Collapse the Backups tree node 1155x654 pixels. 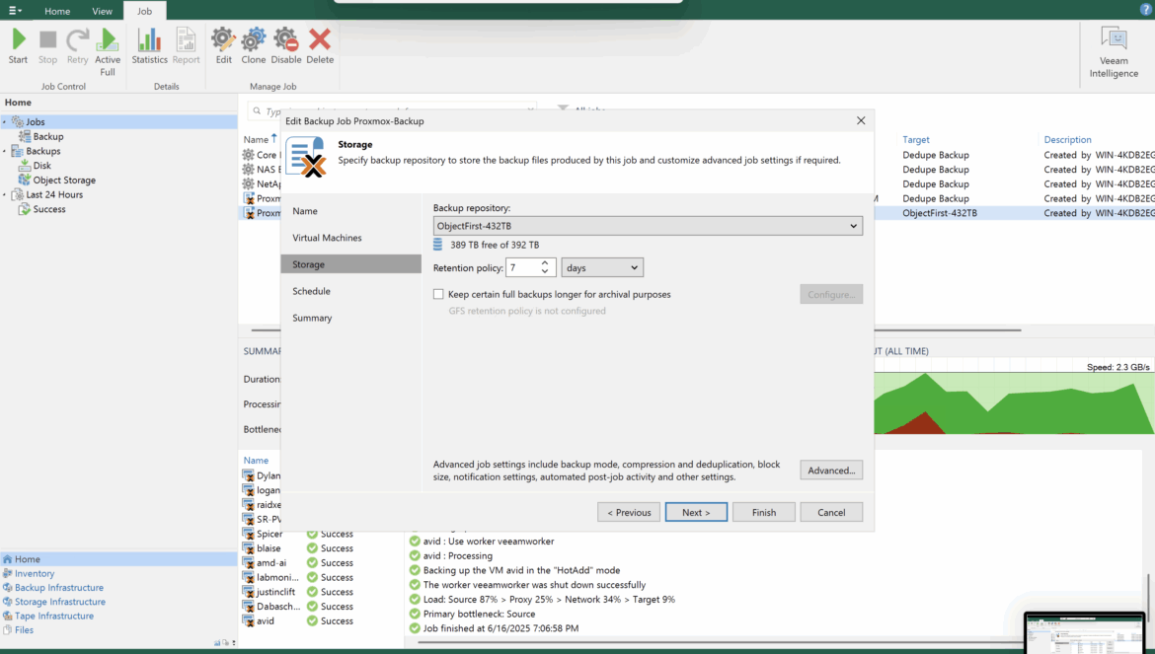click(4, 152)
